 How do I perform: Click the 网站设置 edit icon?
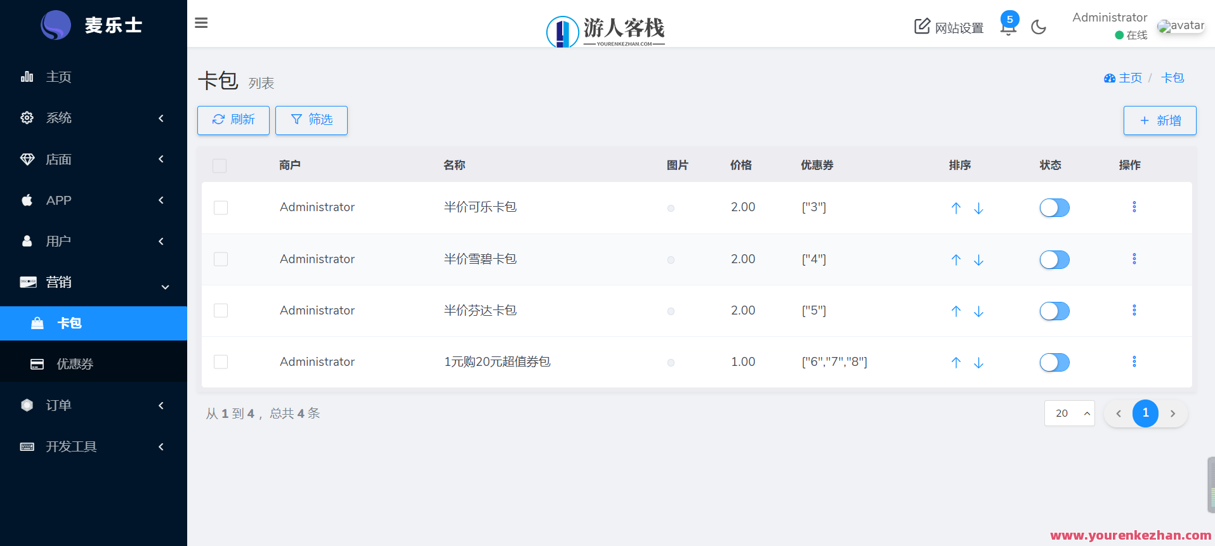(922, 26)
